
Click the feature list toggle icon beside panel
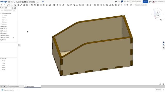point(19,45)
